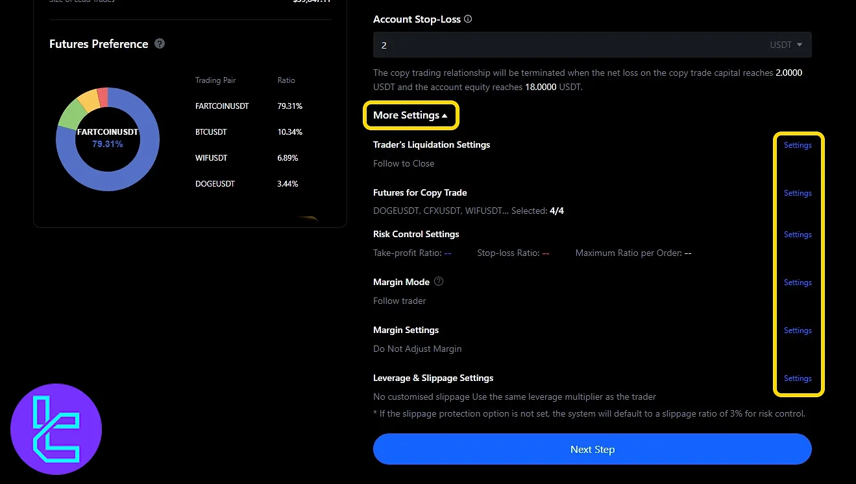The width and height of the screenshot is (856, 484).
Task: Open Settings for Trader's Liquidation Settings
Action: pos(798,145)
